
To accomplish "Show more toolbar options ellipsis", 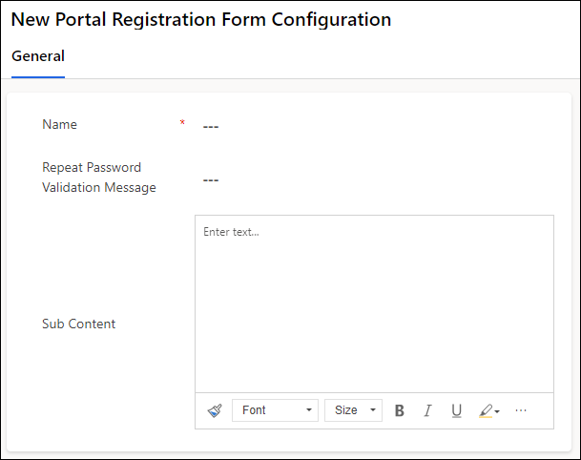I will pyautogui.click(x=521, y=410).
